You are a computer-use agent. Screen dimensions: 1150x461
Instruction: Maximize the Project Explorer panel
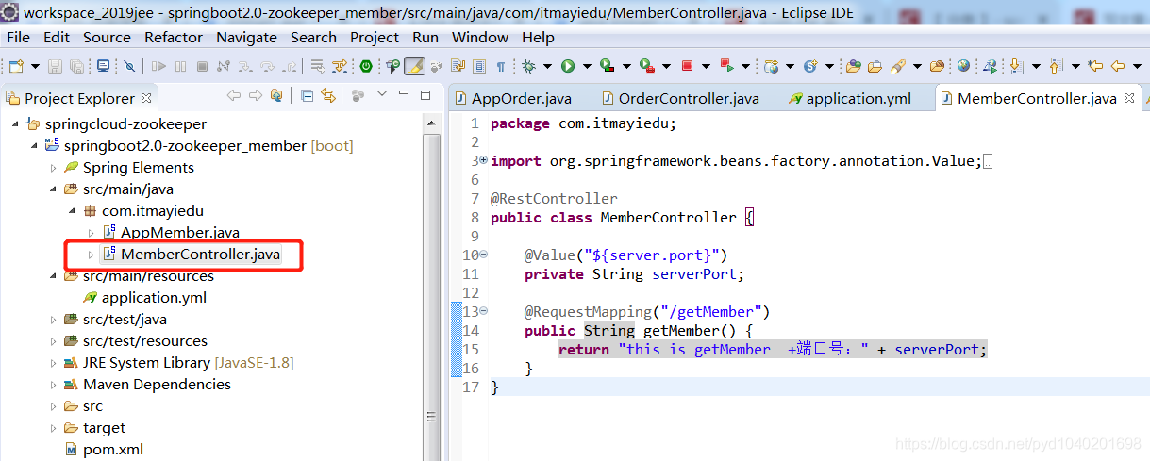tap(425, 95)
